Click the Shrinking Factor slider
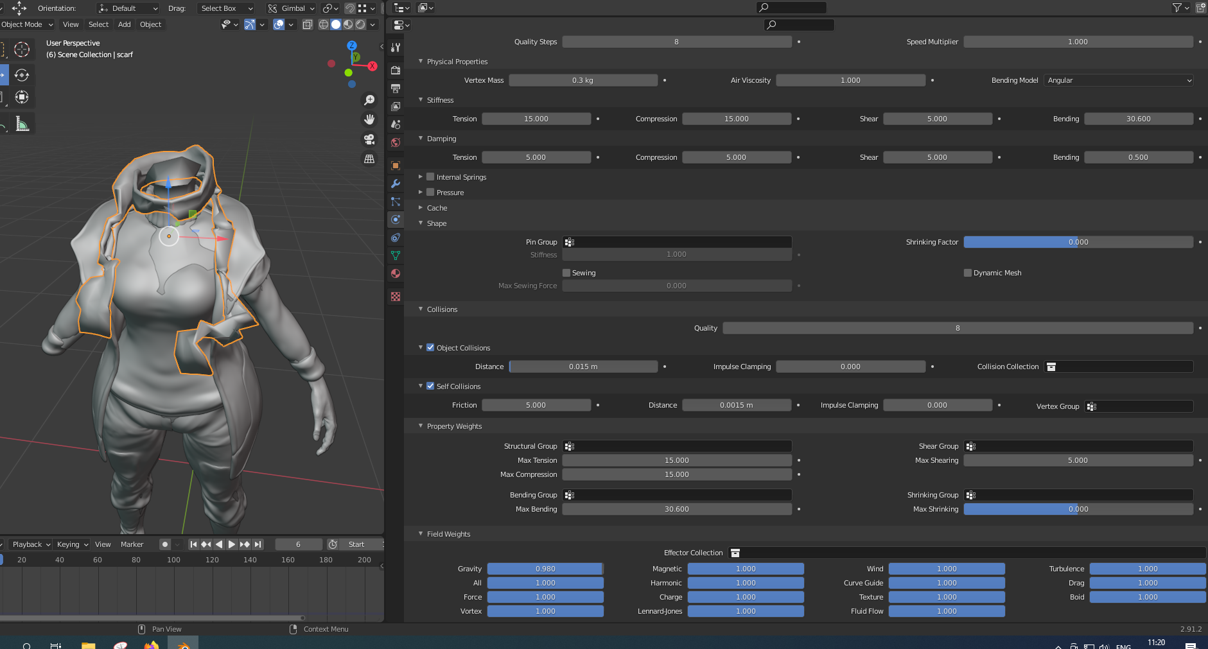This screenshot has width=1208, height=649. (x=1078, y=242)
